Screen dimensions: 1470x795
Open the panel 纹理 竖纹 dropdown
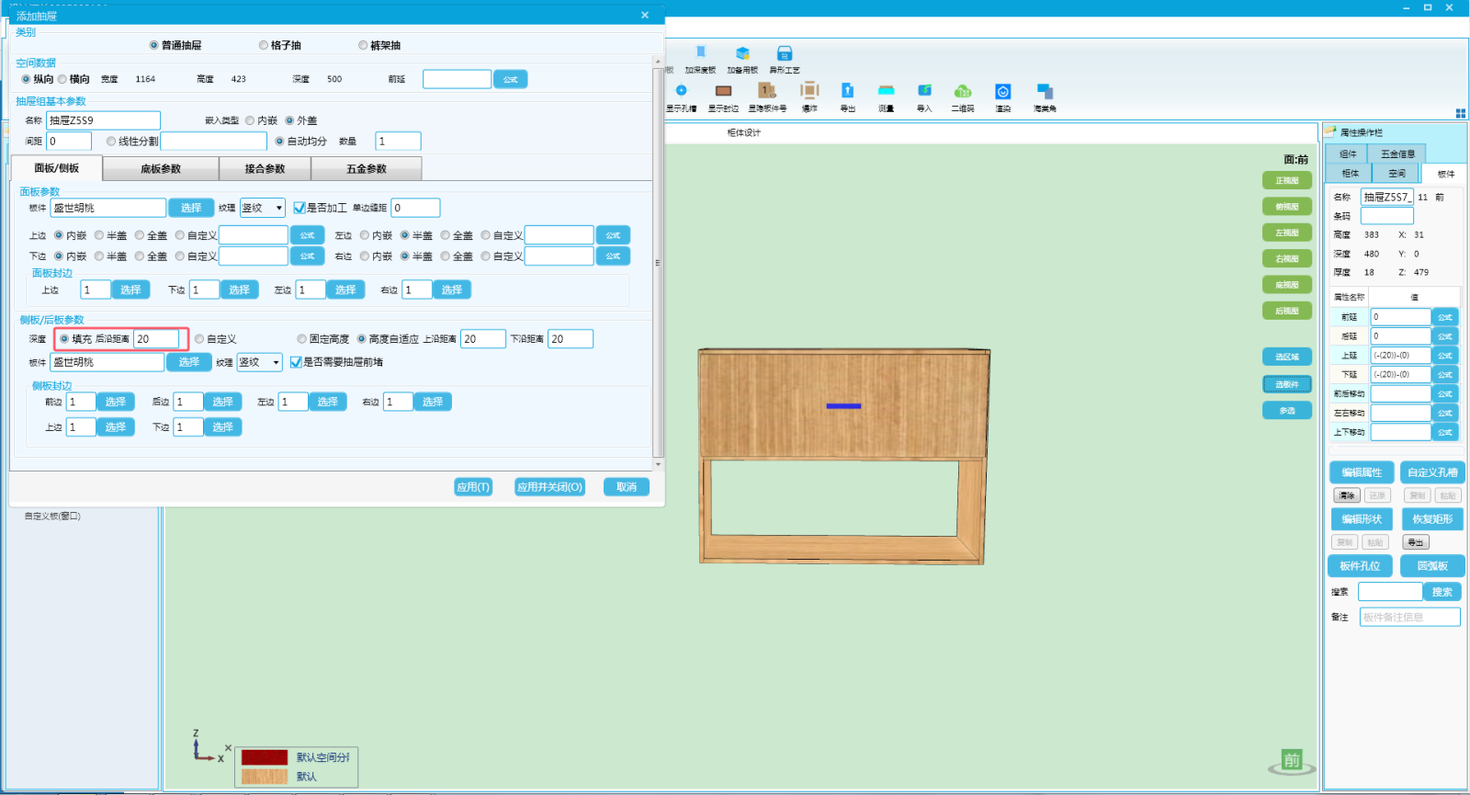click(x=263, y=208)
